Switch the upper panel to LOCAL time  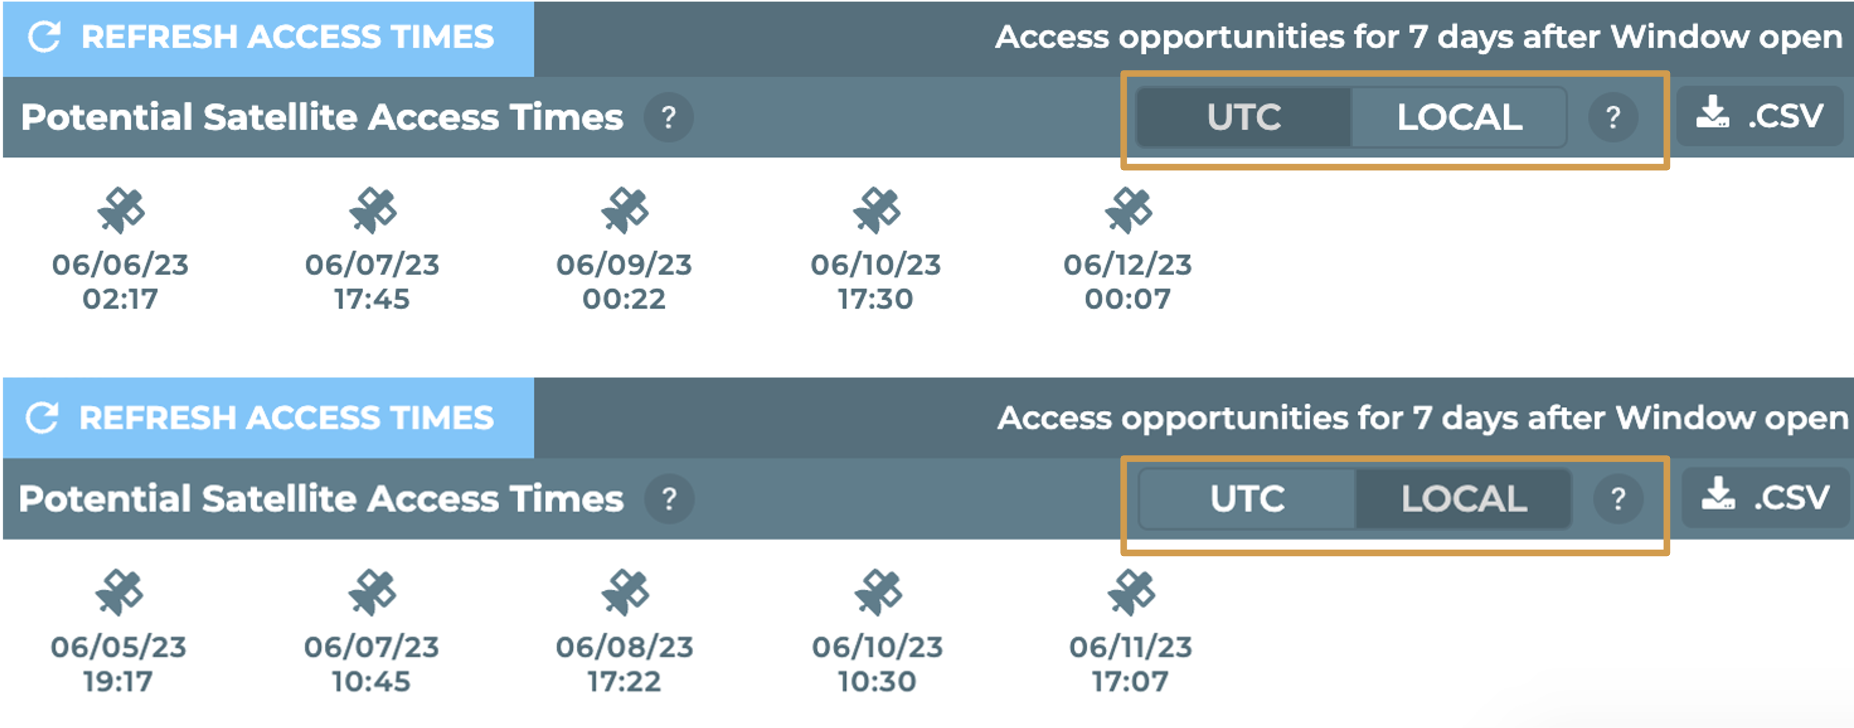[1459, 117]
